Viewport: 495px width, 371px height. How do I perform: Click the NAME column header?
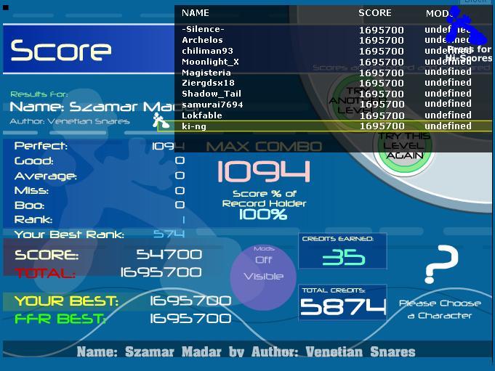point(195,13)
